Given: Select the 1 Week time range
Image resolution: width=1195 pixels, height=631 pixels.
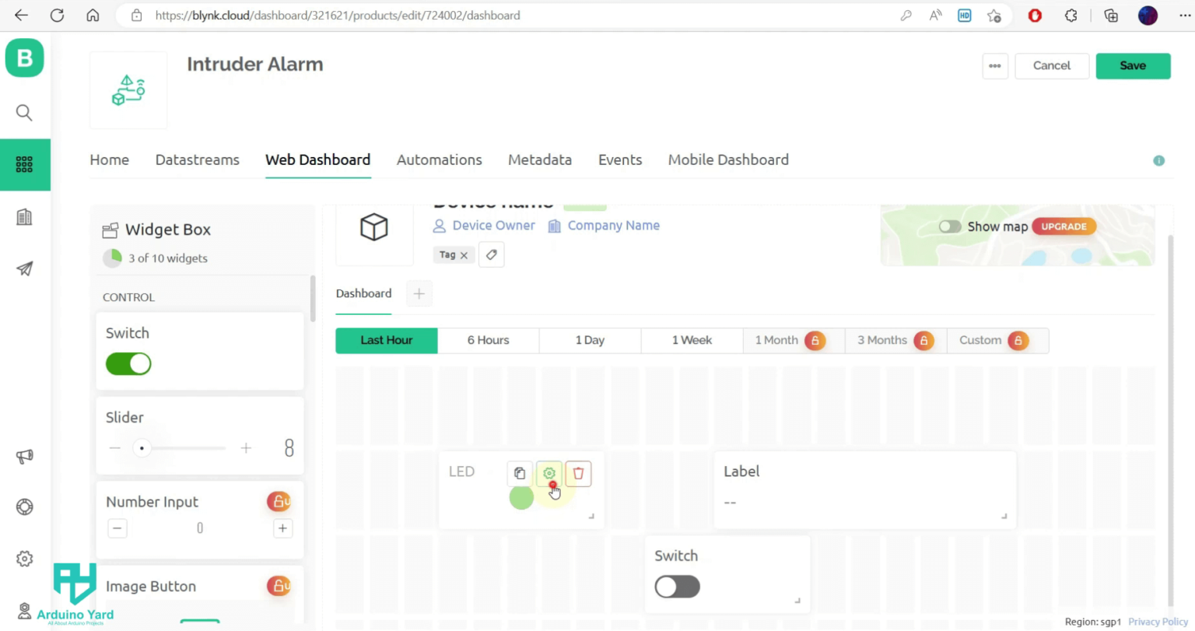Looking at the screenshot, I should coord(691,340).
